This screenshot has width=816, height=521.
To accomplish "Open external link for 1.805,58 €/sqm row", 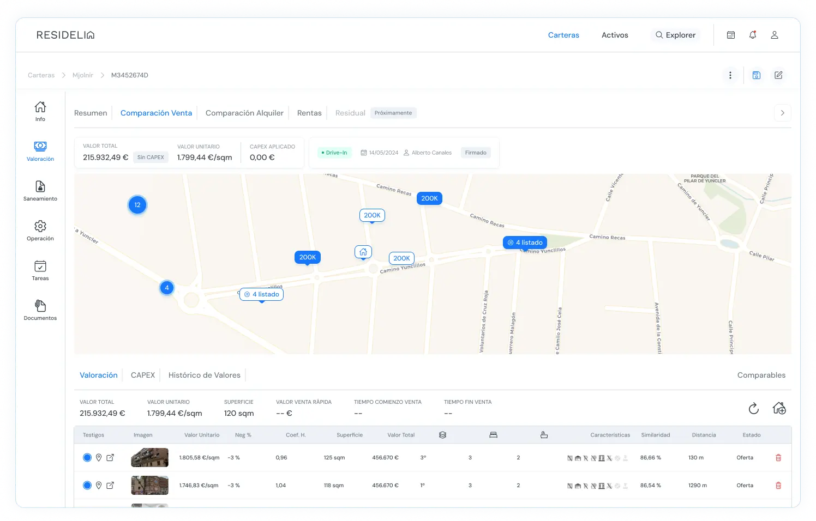I will [x=110, y=457].
